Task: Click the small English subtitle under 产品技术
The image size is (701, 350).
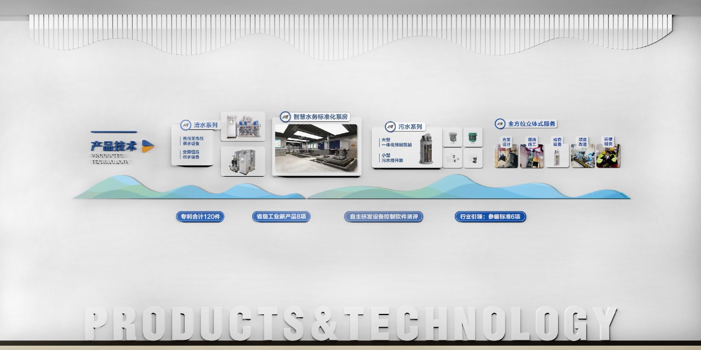Action: [110, 159]
